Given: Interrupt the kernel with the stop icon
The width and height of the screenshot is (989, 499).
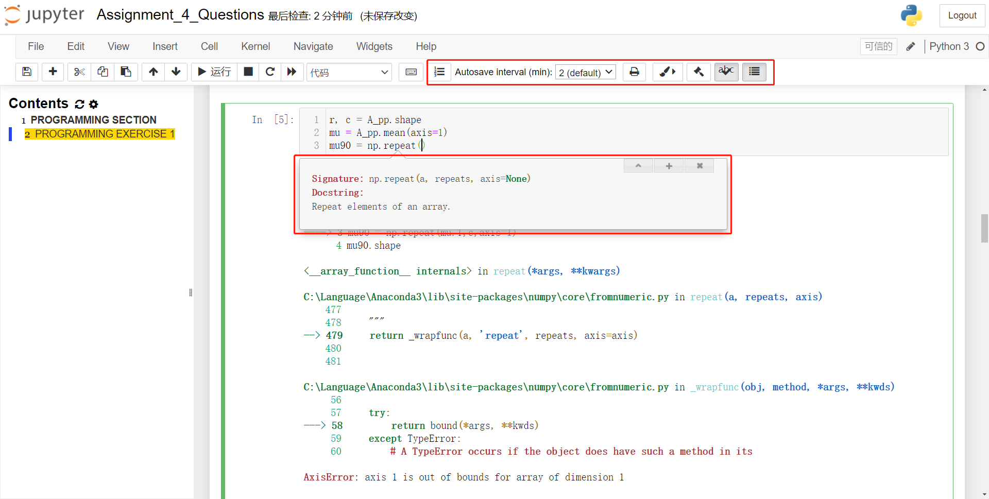Looking at the screenshot, I should [x=248, y=72].
